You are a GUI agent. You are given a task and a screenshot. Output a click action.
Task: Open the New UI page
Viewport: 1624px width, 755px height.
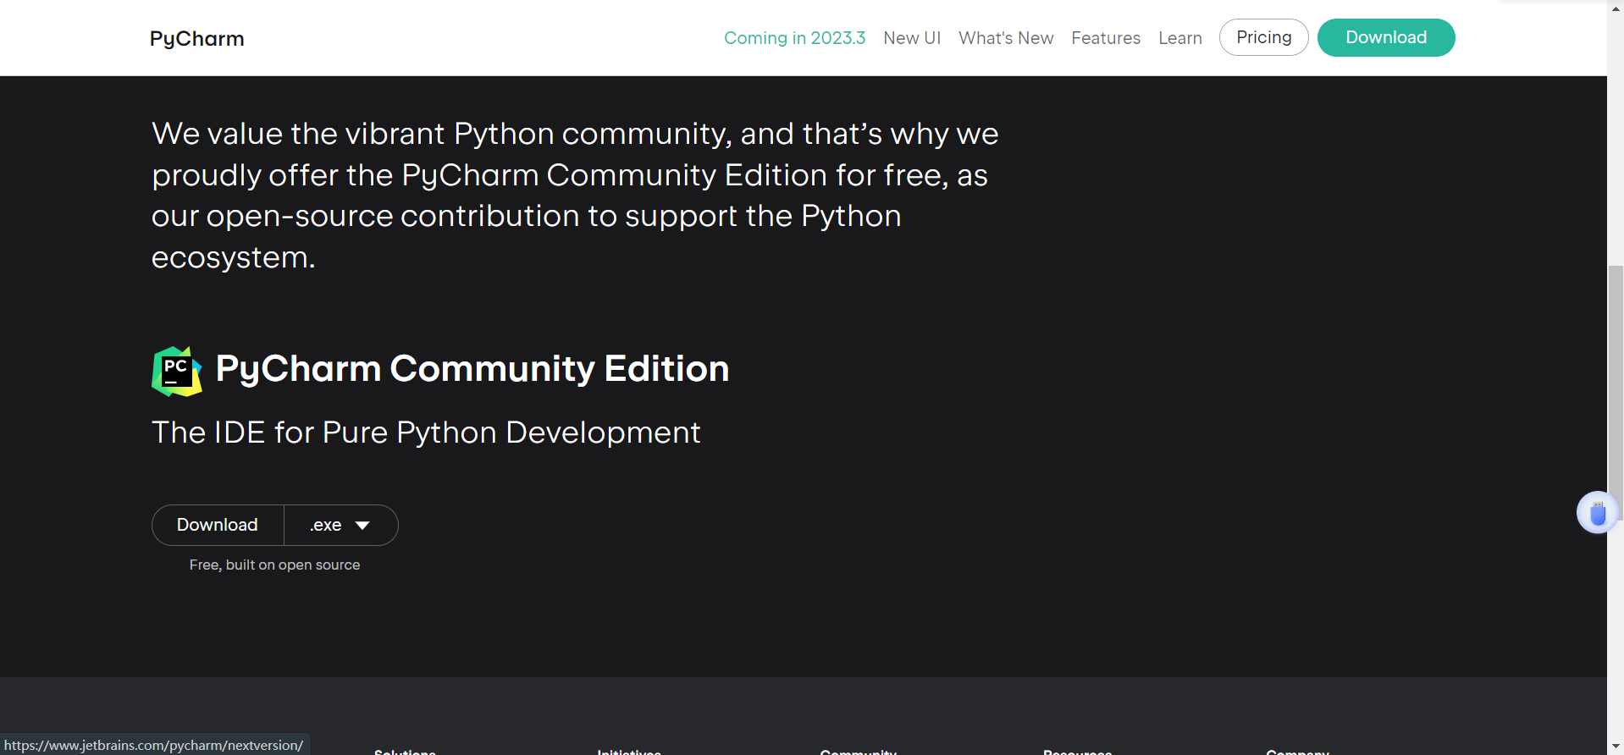pyautogui.click(x=912, y=38)
